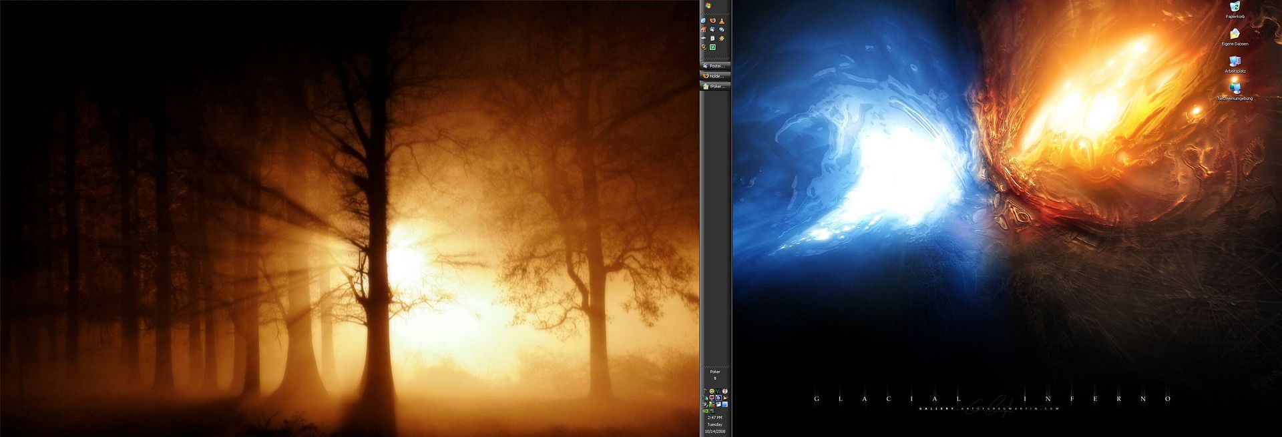Click the orange hash-shaped quick launch icon
The height and width of the screenshot is (437, 1282).
click(722, 38)
